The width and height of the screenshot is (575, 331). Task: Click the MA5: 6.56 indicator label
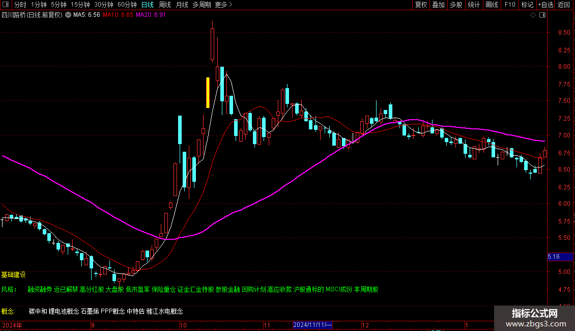pyautogui.click(x=87, y=15)
